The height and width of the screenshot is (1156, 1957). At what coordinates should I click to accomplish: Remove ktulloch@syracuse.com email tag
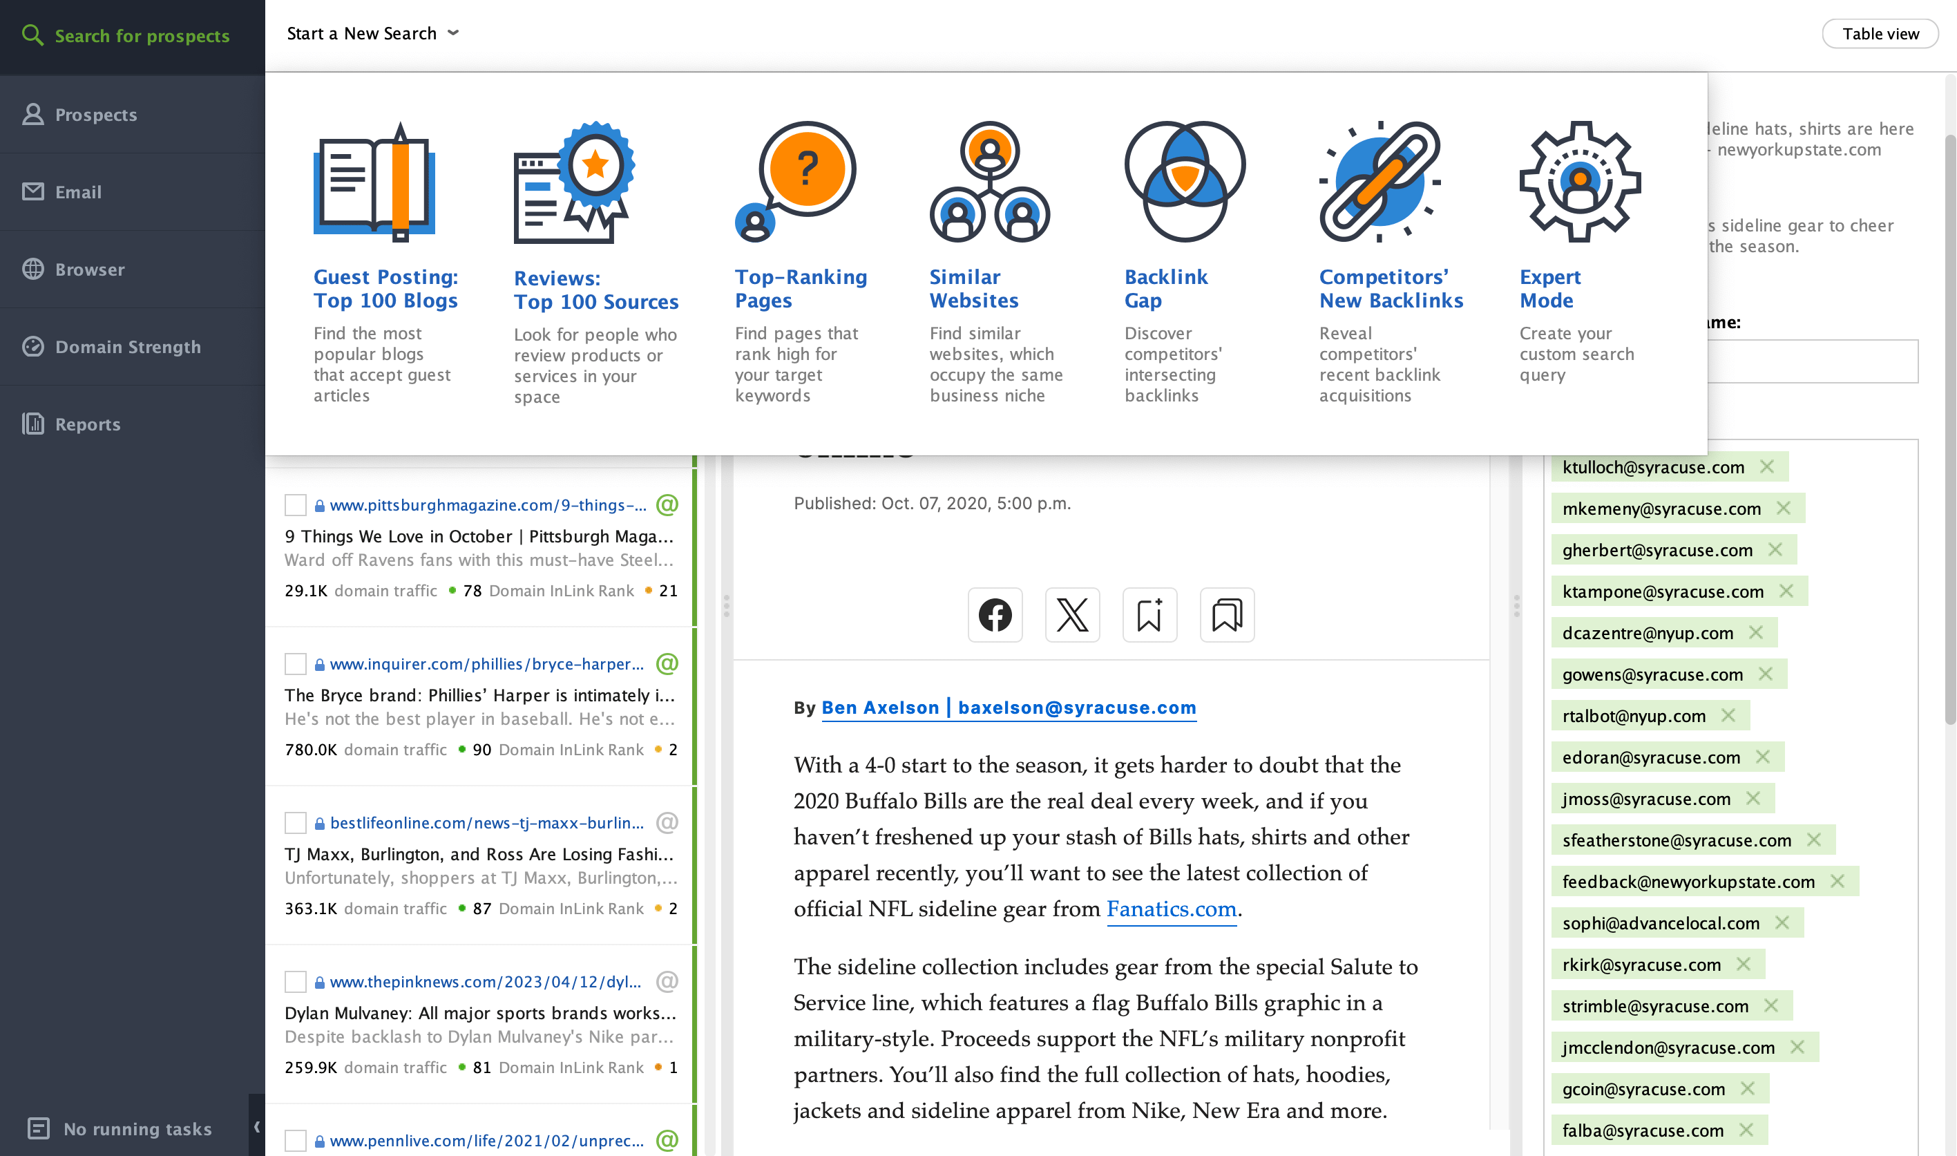[x=1766, y=466]
